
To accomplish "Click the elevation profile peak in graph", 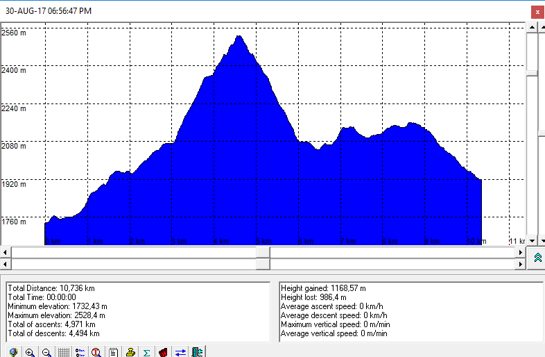I will (x=239, y=37).
